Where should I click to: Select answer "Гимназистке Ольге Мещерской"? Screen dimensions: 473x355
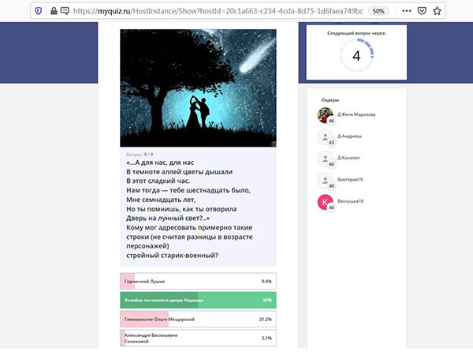[197, 319]
